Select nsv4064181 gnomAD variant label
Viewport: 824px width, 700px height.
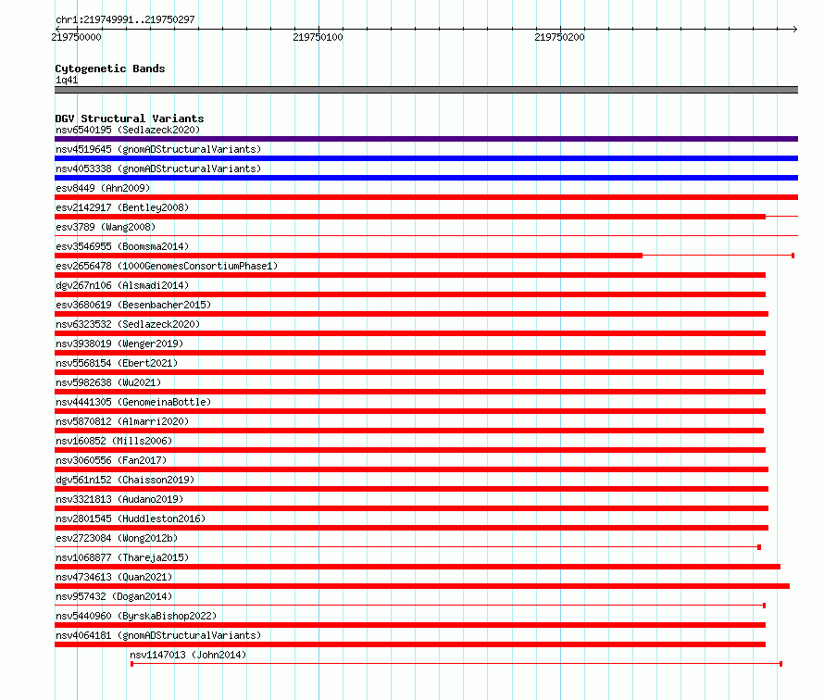[x=158, y=635]
